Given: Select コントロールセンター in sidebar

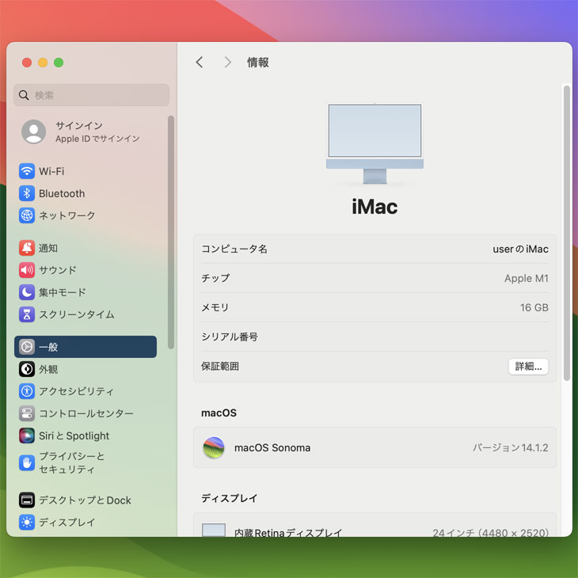Looking at the screenshot, I should click(86, 413).
